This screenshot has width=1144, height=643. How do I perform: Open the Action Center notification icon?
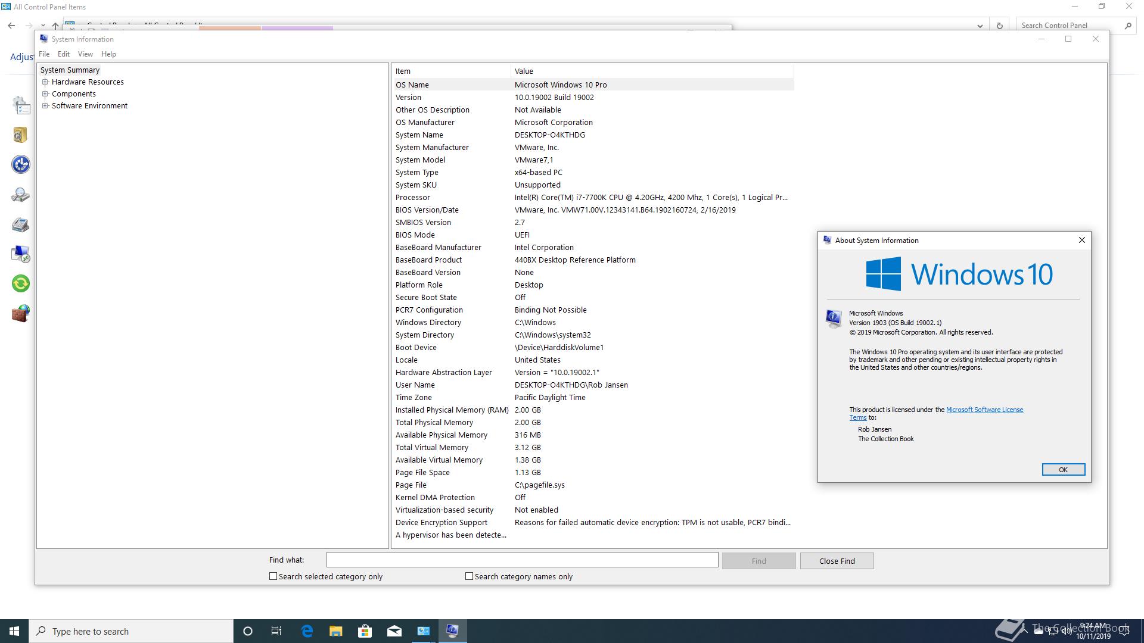pos(1124,631)
